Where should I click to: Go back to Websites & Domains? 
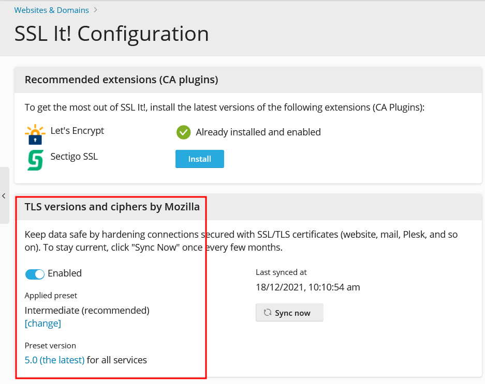[x=51, y=10]
